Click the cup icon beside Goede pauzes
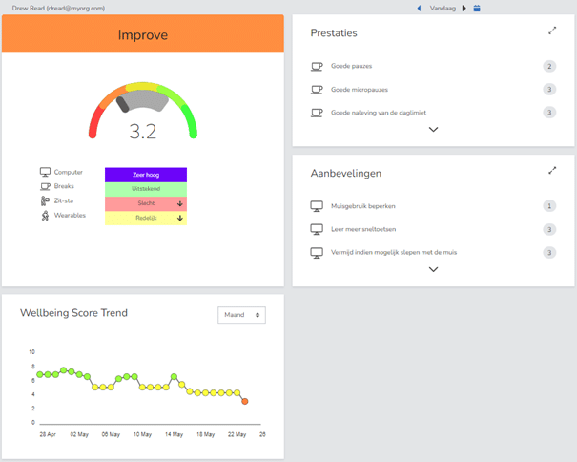This screenshot has height=462, width=577. [x=317, y=66]
